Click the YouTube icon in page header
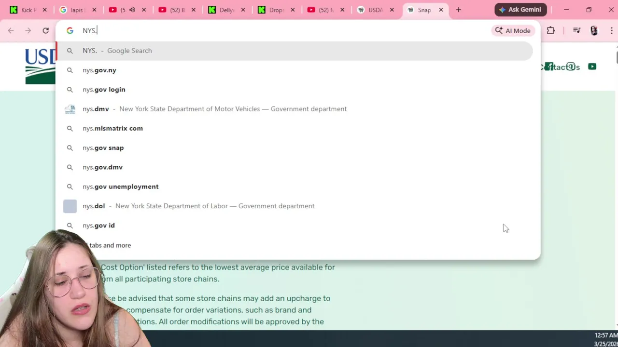This screenshot has width=618, height=347. [592, 67]
